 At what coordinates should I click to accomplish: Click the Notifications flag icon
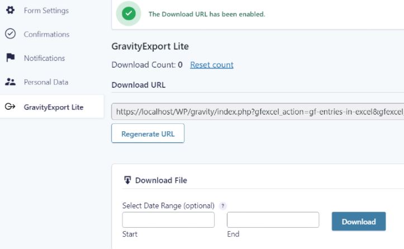tap(11, 58)
